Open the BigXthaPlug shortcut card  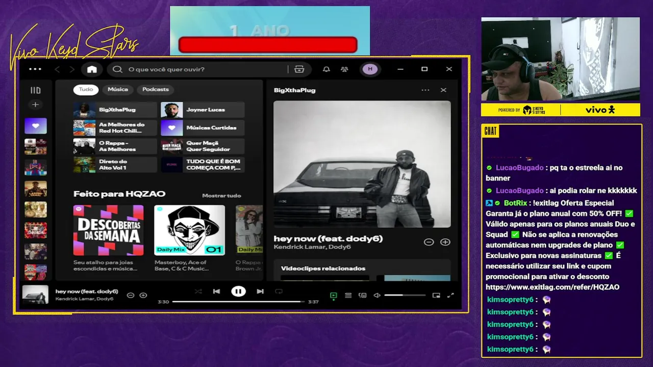115,110
